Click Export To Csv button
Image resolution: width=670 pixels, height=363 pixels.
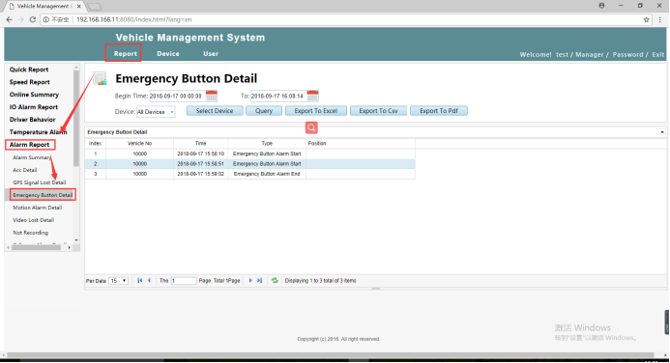click(379, 111)
